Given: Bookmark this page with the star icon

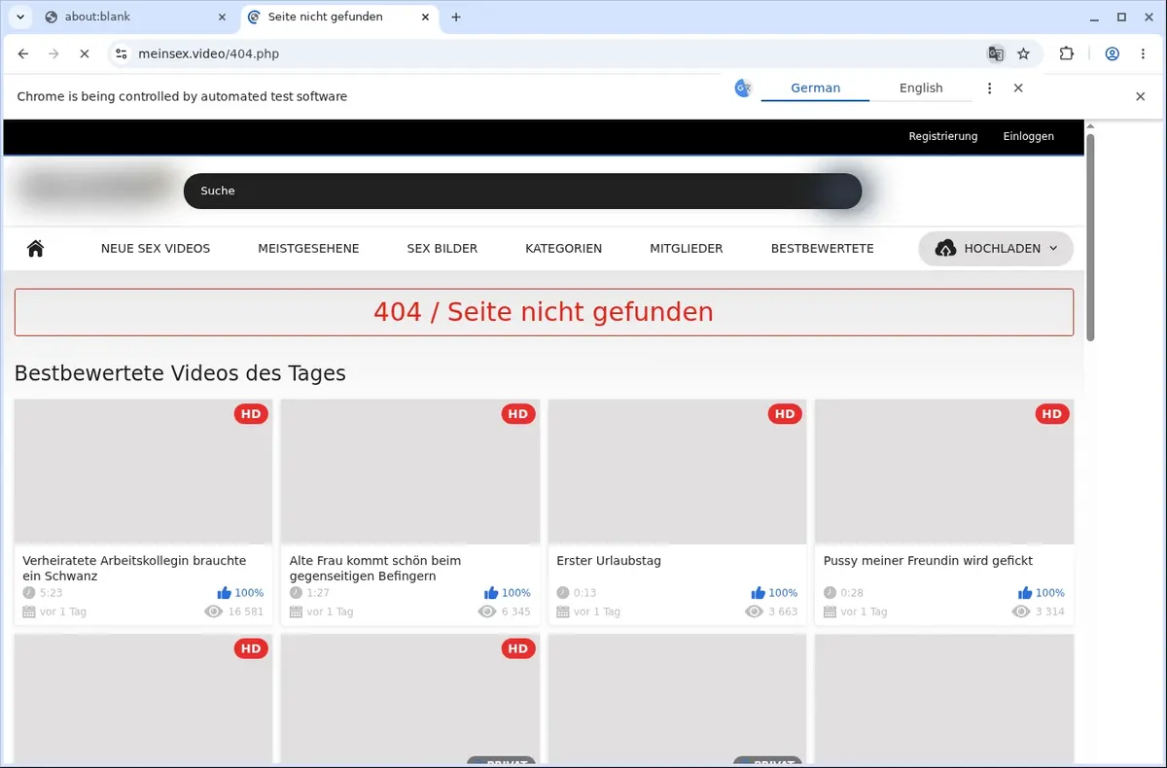Looking at the screenshot, I should point(1023,53).
